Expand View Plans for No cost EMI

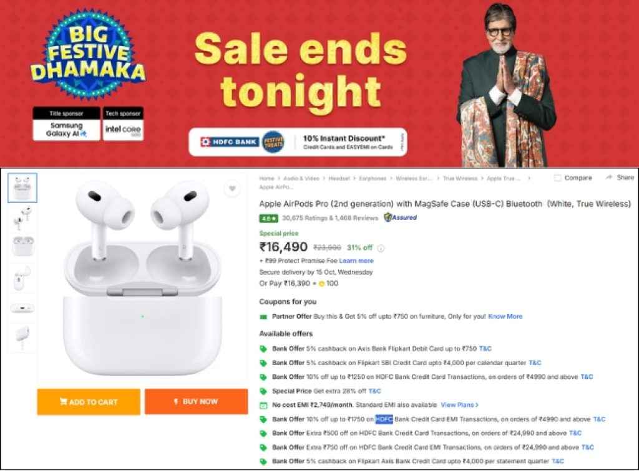click(x=457, y=404)
